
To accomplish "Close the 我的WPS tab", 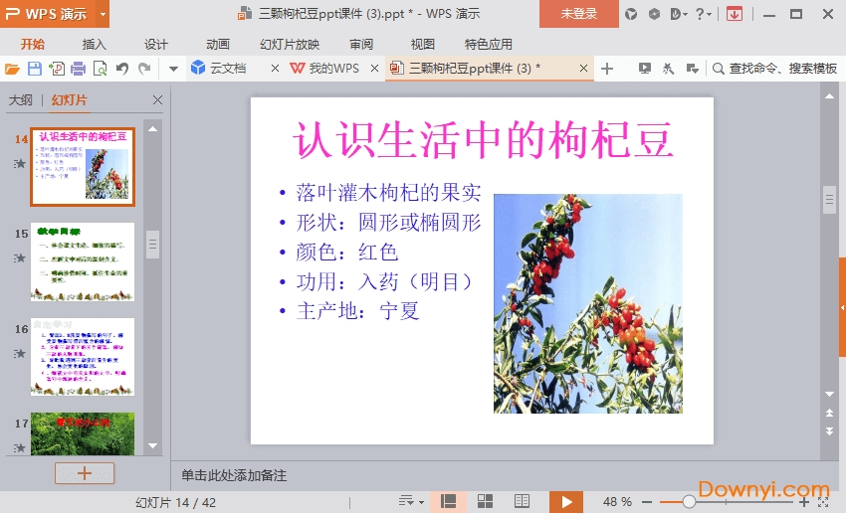I will [374, 69].
